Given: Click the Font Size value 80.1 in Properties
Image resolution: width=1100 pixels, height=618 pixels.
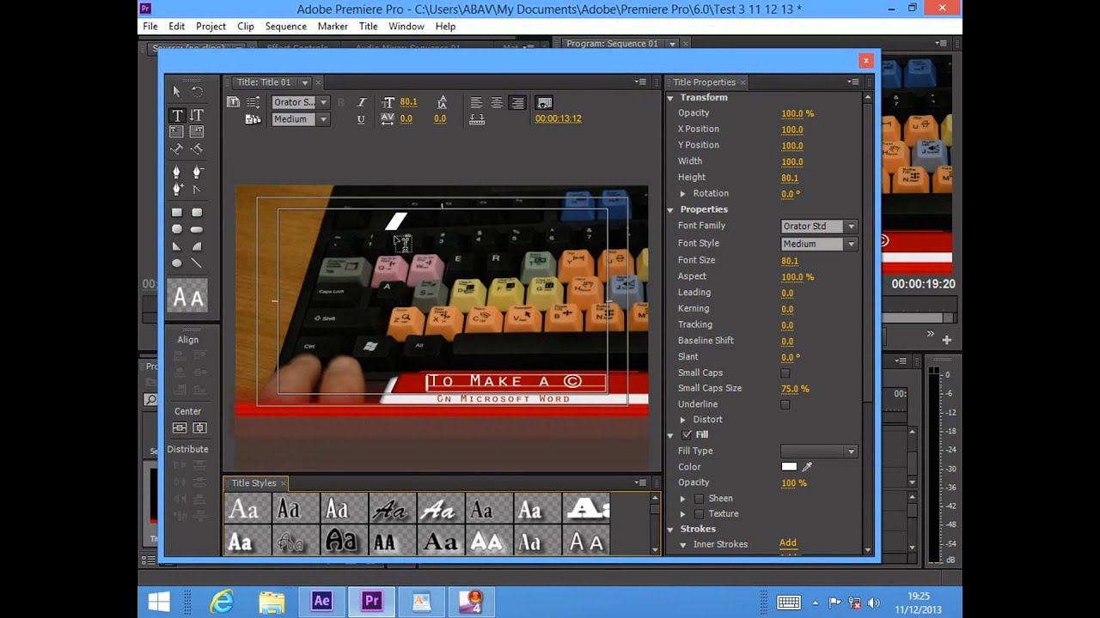Looking at the screenshot, I should click(790, 261).
